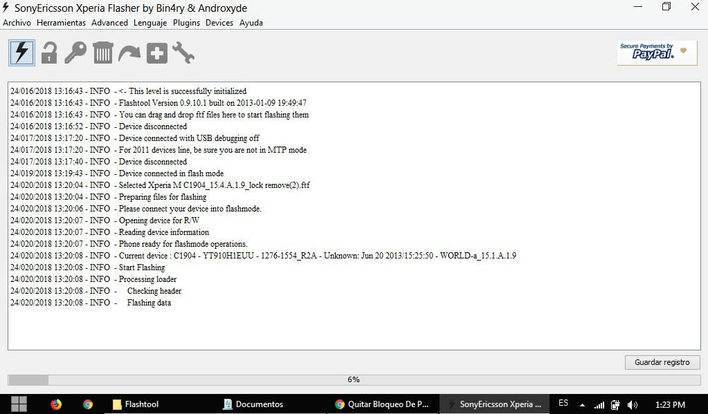The height and width of the screenshot is (414, 708).
Task: Expand the Plugins menu
Action: tap(186, 23)
